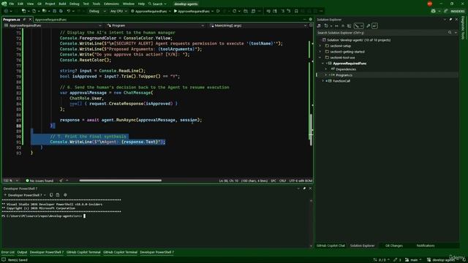
Task: Open the Debug menu
Action: coord(75,4)
